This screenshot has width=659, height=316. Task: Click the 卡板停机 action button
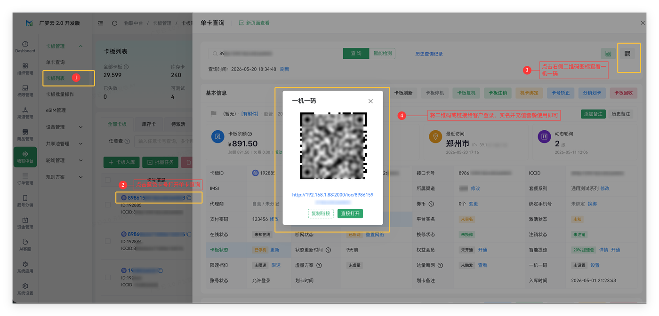click(x=434, y=93)
